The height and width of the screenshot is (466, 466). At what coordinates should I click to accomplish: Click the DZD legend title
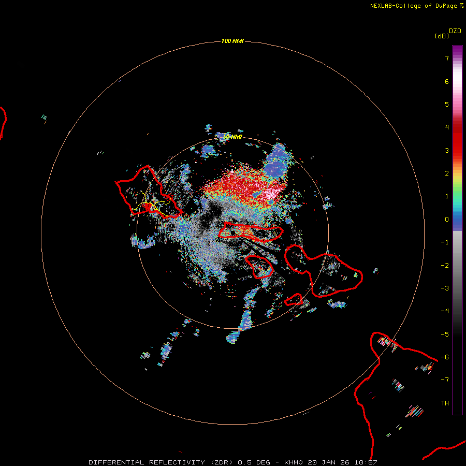click(x=455, y=31)
